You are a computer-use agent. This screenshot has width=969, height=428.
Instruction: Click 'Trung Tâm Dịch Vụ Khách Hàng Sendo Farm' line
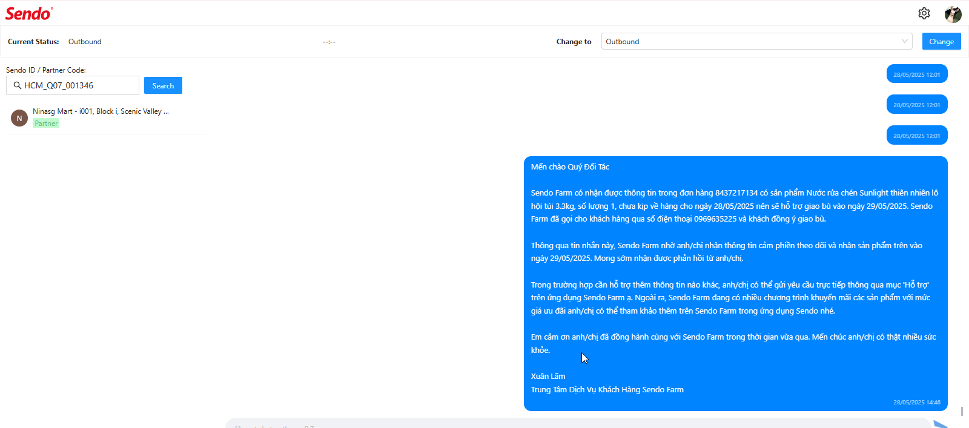607,389
